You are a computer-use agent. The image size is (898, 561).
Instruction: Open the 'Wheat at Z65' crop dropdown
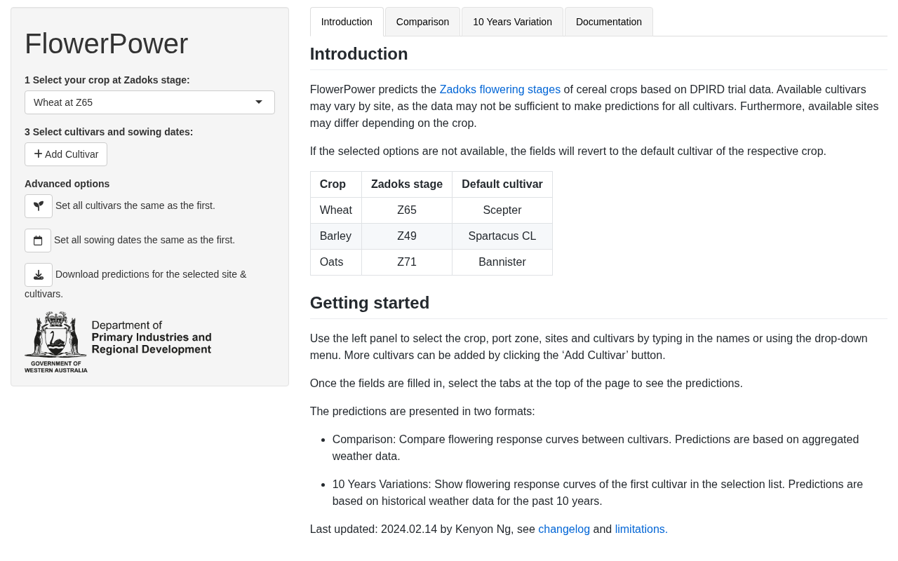click(x=149, y=102)
